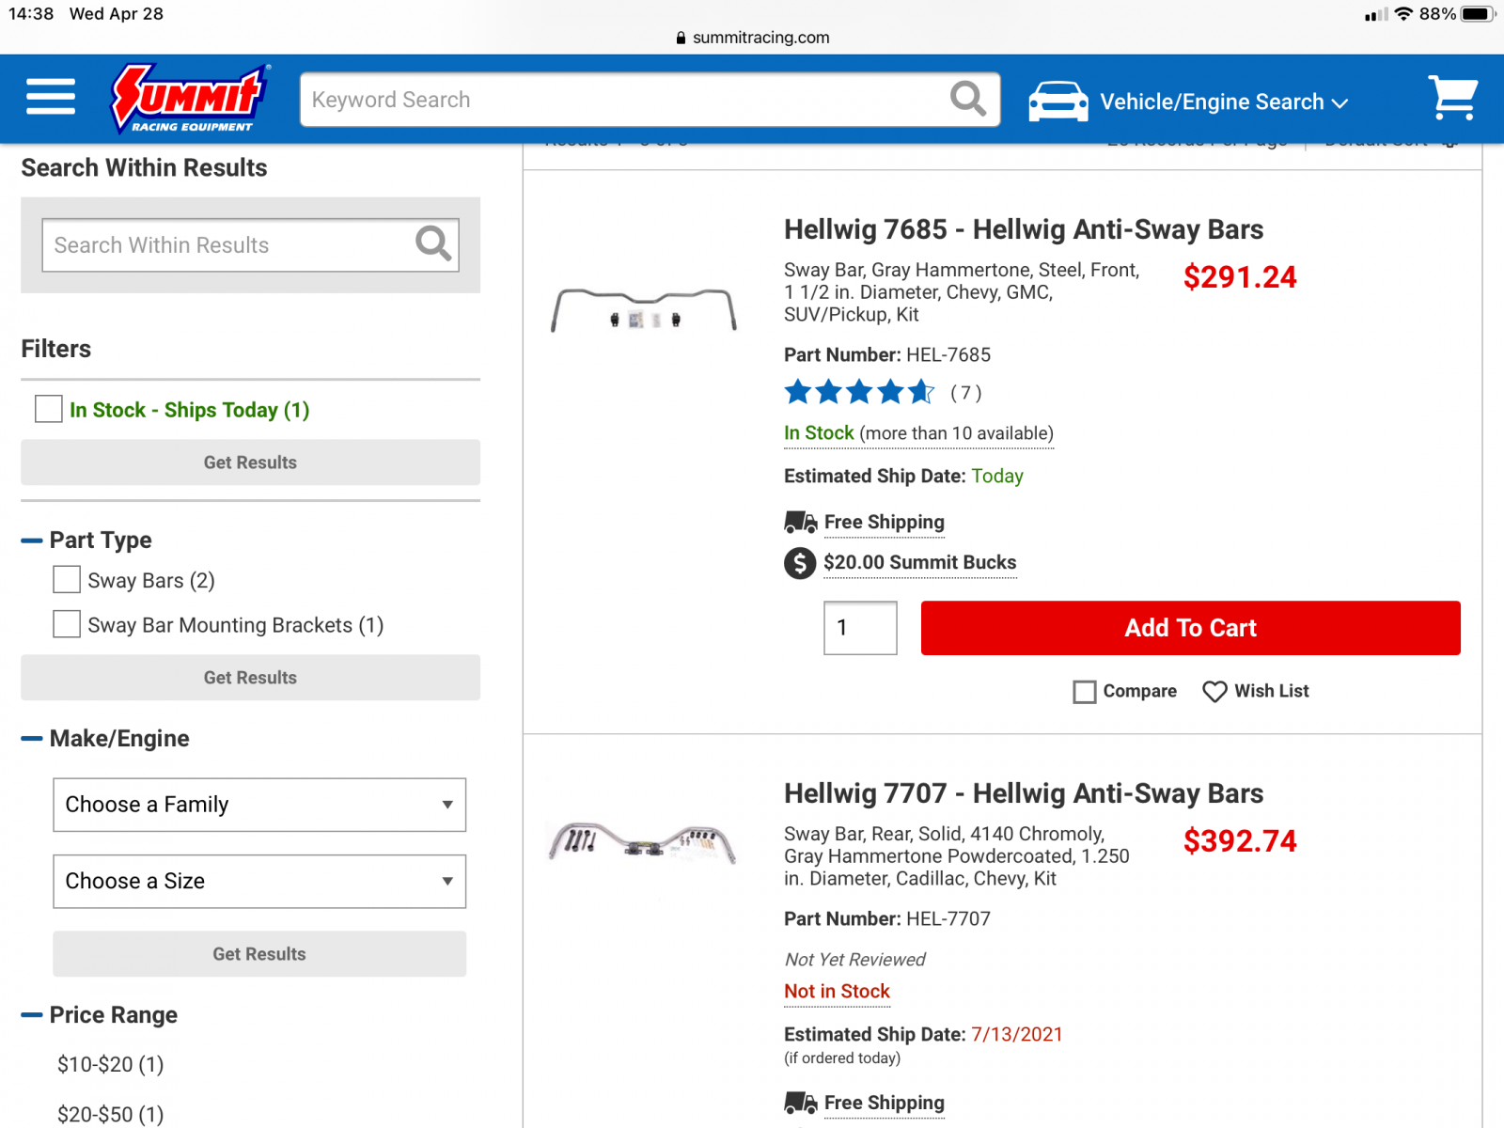
Task: Click Free Shipping link for Hellwig 7685
Action: [x=885, y=522]
